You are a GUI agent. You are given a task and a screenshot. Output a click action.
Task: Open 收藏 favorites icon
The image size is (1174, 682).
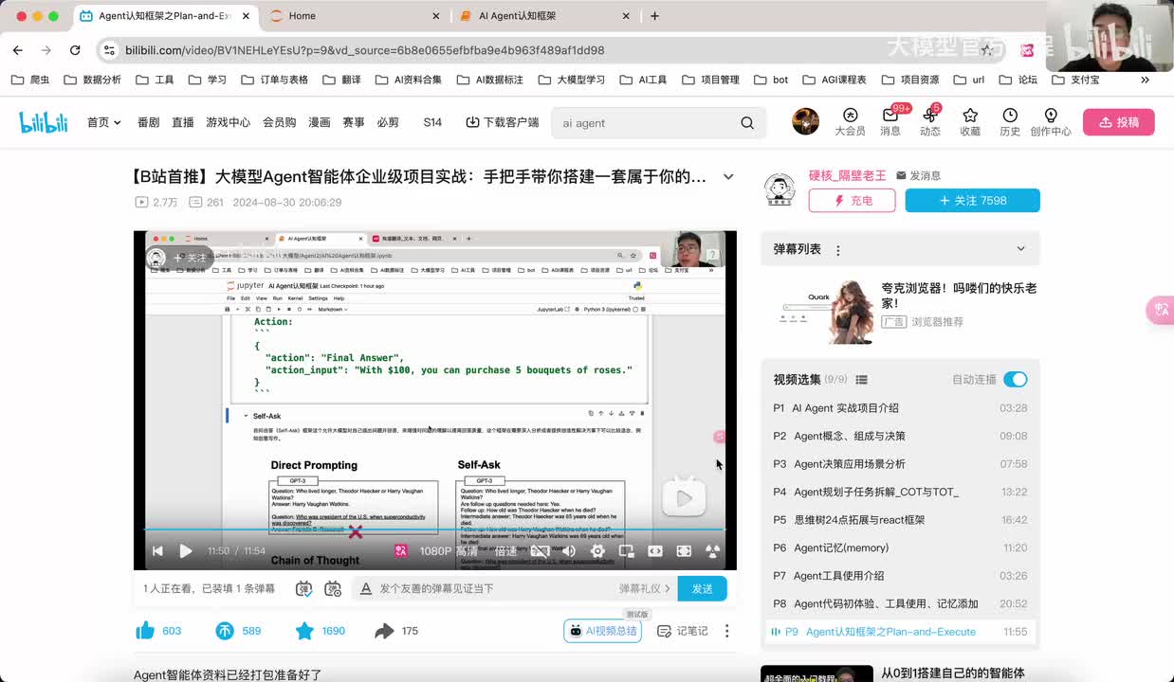(970, 122)
